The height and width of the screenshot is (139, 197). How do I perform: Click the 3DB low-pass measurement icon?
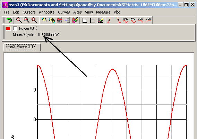pos(141,20)
